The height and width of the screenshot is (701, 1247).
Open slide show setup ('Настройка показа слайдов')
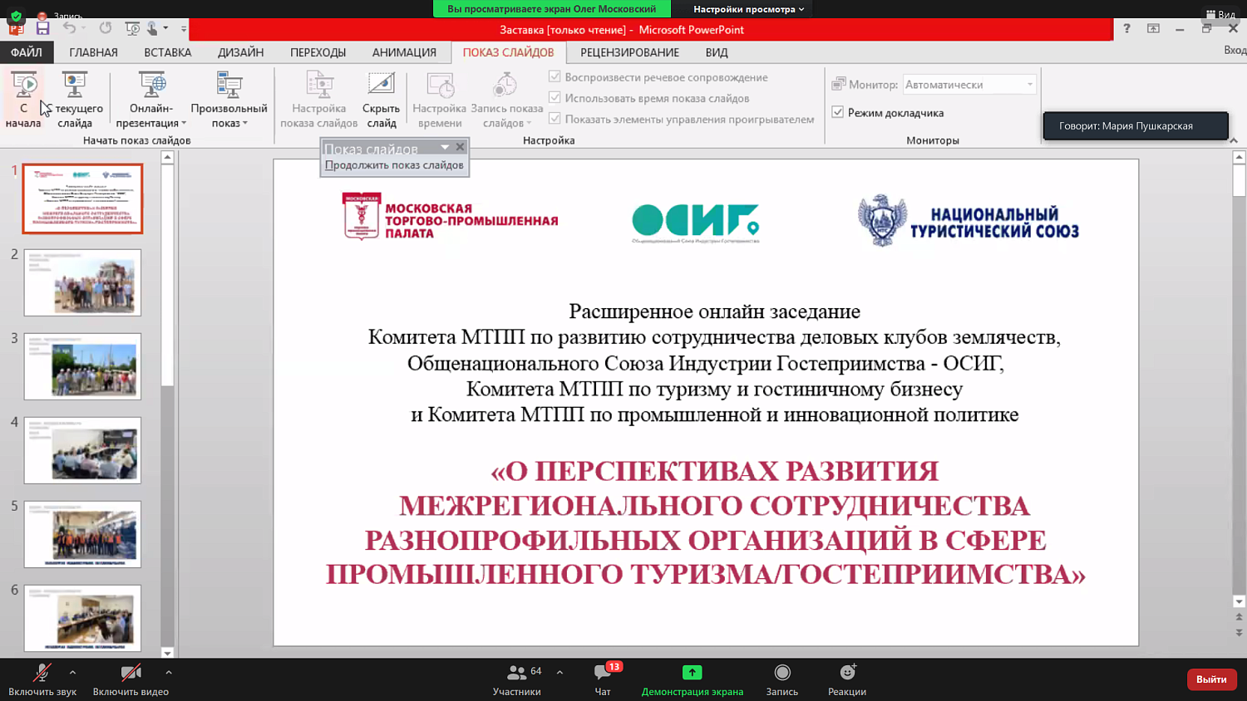click(318, 98)
